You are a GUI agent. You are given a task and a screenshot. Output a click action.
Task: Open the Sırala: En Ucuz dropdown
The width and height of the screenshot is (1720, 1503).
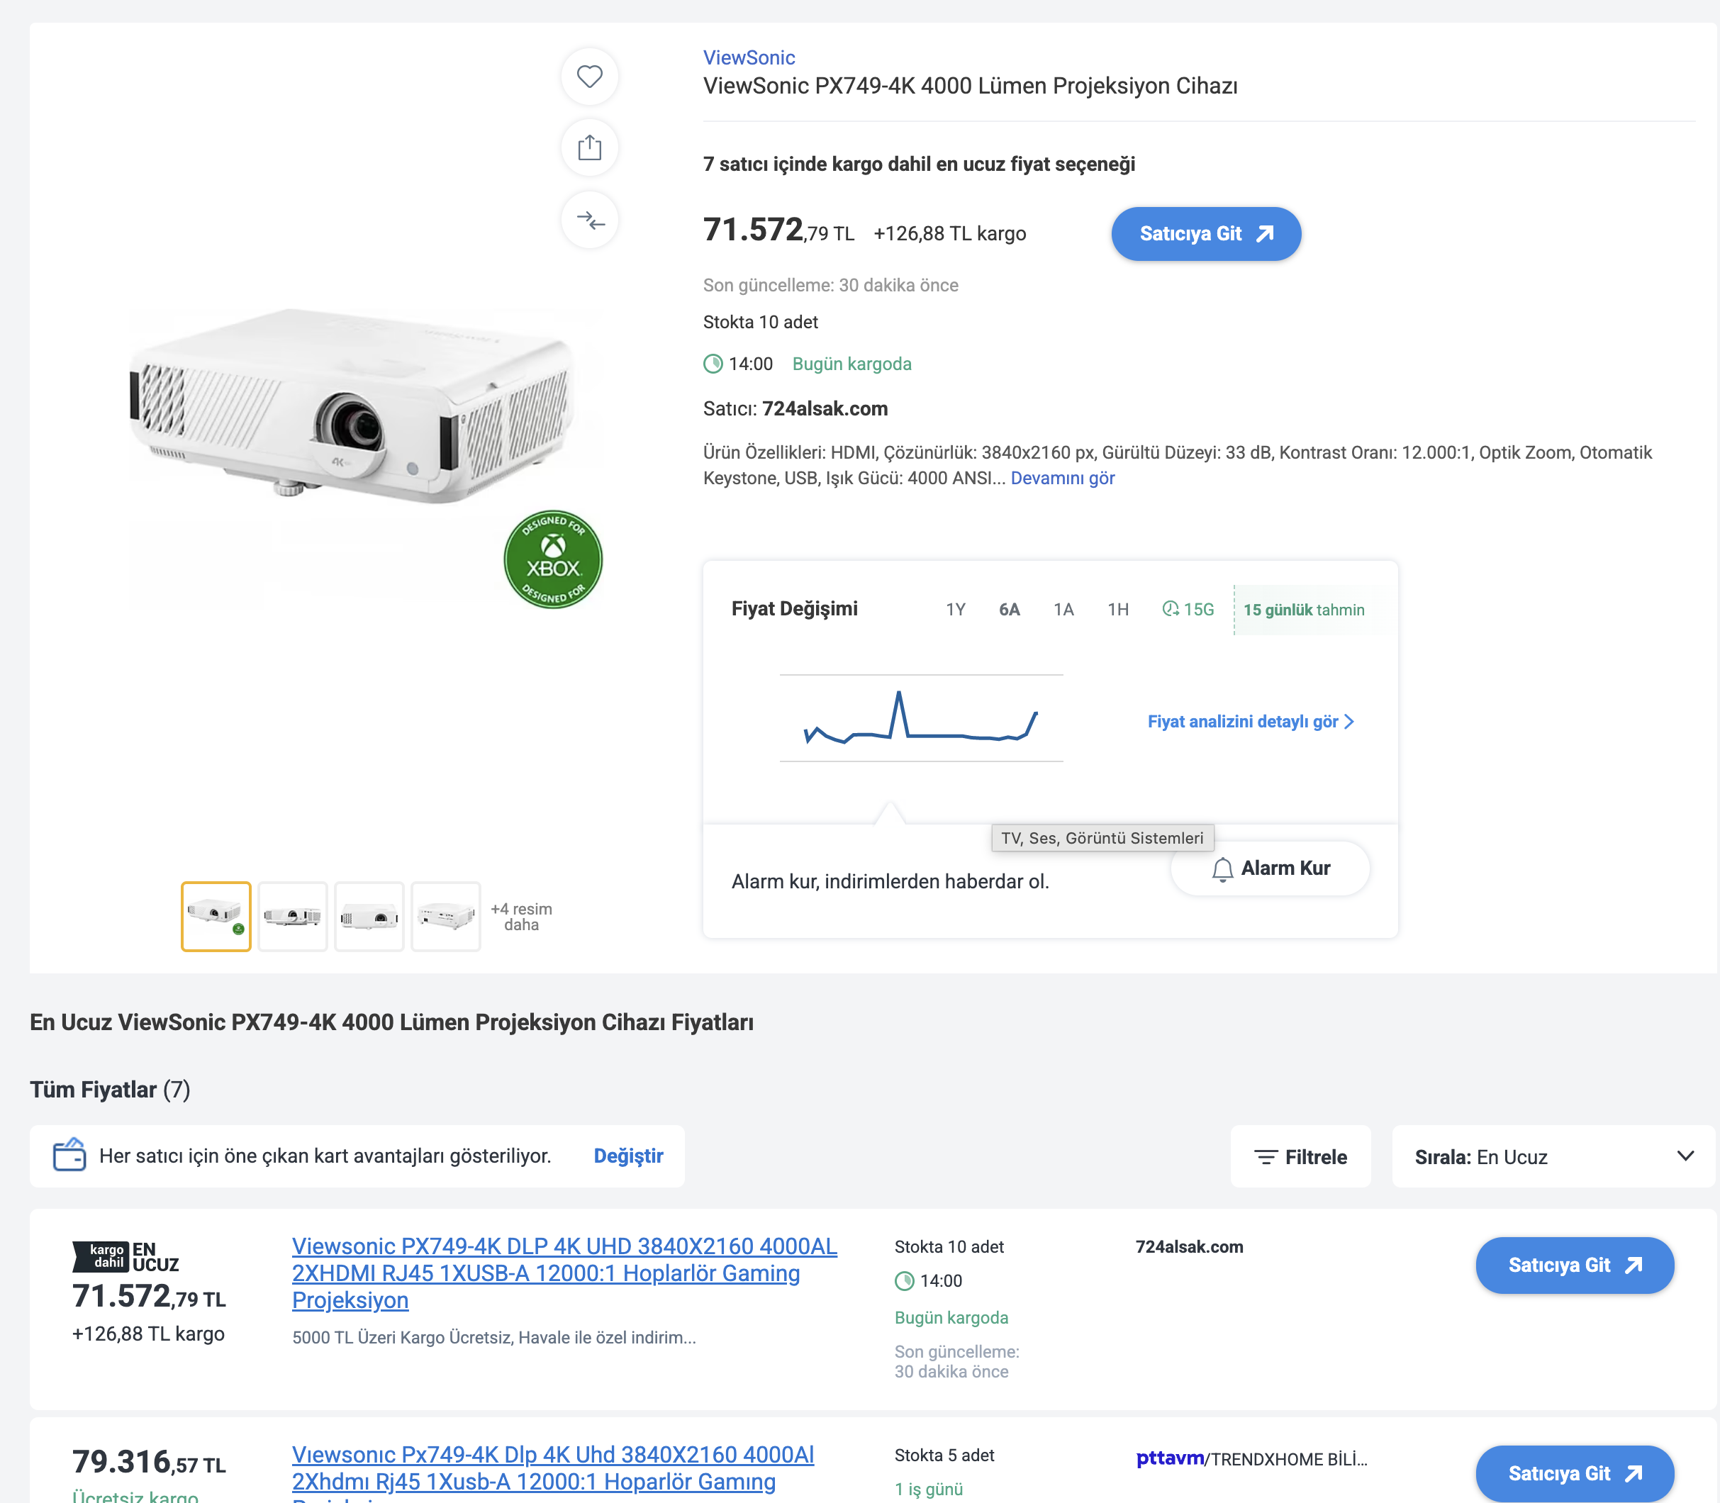click(1553, 1156)
